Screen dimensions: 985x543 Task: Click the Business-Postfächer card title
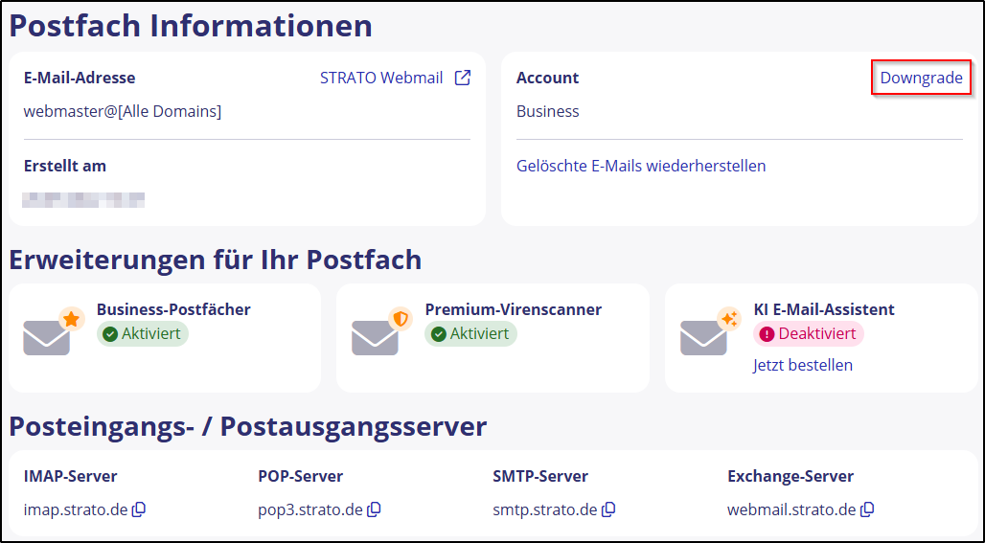point(173,309)
